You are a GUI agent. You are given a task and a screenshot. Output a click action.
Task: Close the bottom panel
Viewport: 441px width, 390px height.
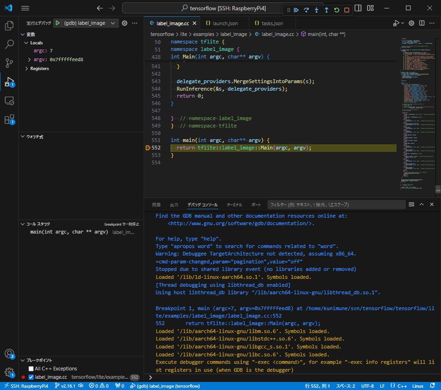pyautogui.click(x=432, y=205)
